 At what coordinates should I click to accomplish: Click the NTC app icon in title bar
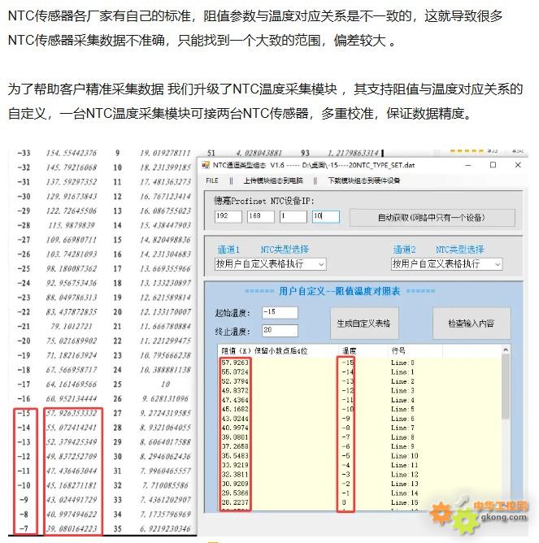coord(206,165)
